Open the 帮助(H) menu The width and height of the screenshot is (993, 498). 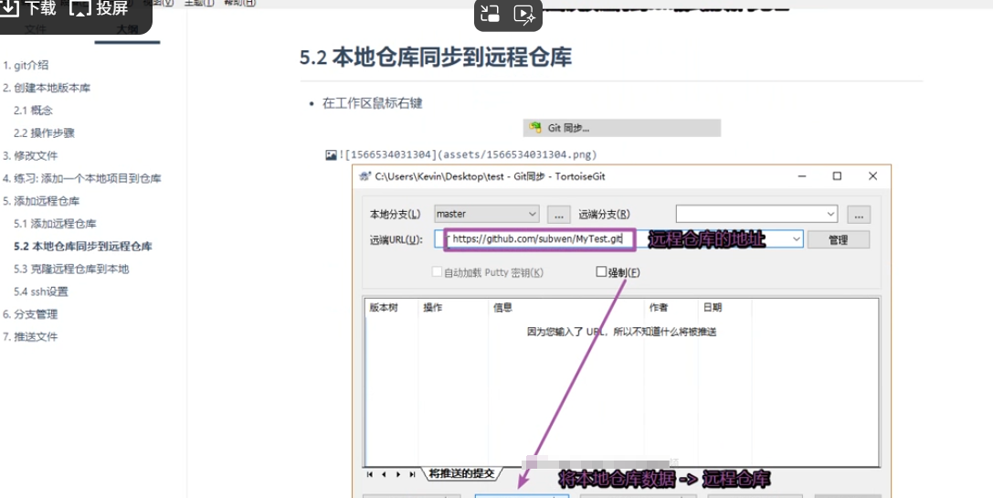(x=239, y=3)
